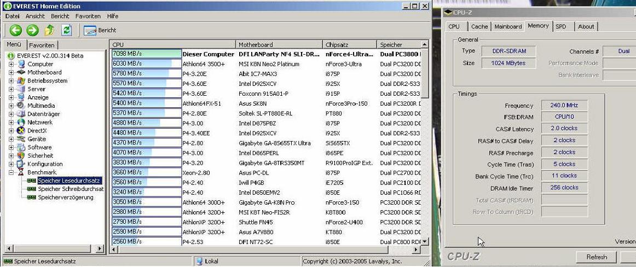This screenshot has width=636, height=267.
Task: Click the Geräte device icon
Action: [x=21, y=139]
